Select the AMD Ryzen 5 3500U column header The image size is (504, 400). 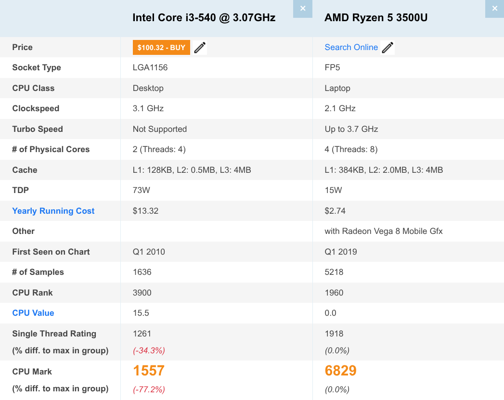(376, 17)
